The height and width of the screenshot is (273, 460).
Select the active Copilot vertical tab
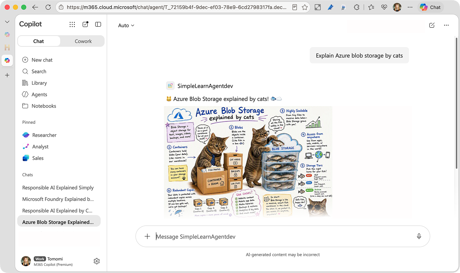7,60
